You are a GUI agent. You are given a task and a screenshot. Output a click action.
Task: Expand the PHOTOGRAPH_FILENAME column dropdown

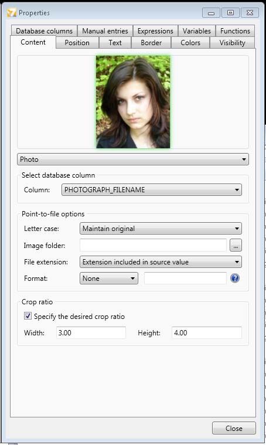point(152,189)
